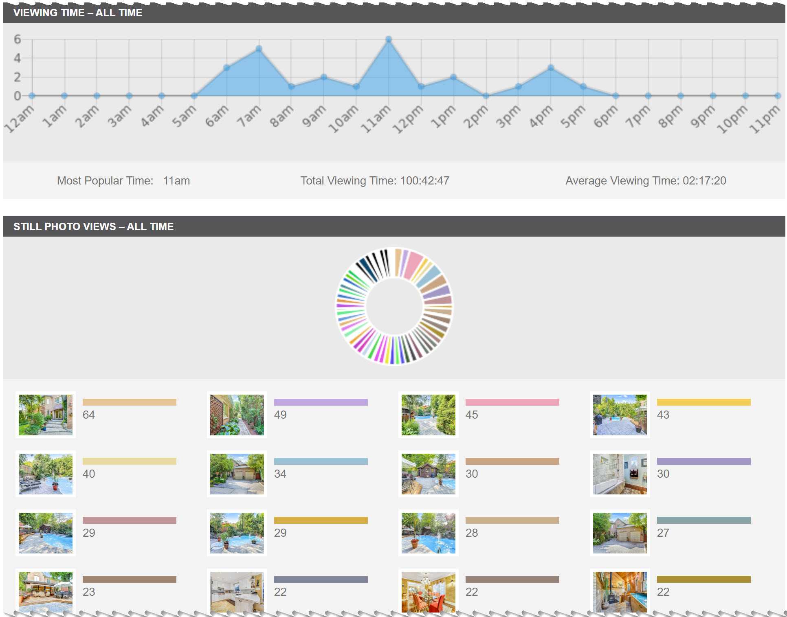The height and width of the screenshot is (617, 787).
Task: Click the 6am data point on chart
Action: tap(227, 68)
